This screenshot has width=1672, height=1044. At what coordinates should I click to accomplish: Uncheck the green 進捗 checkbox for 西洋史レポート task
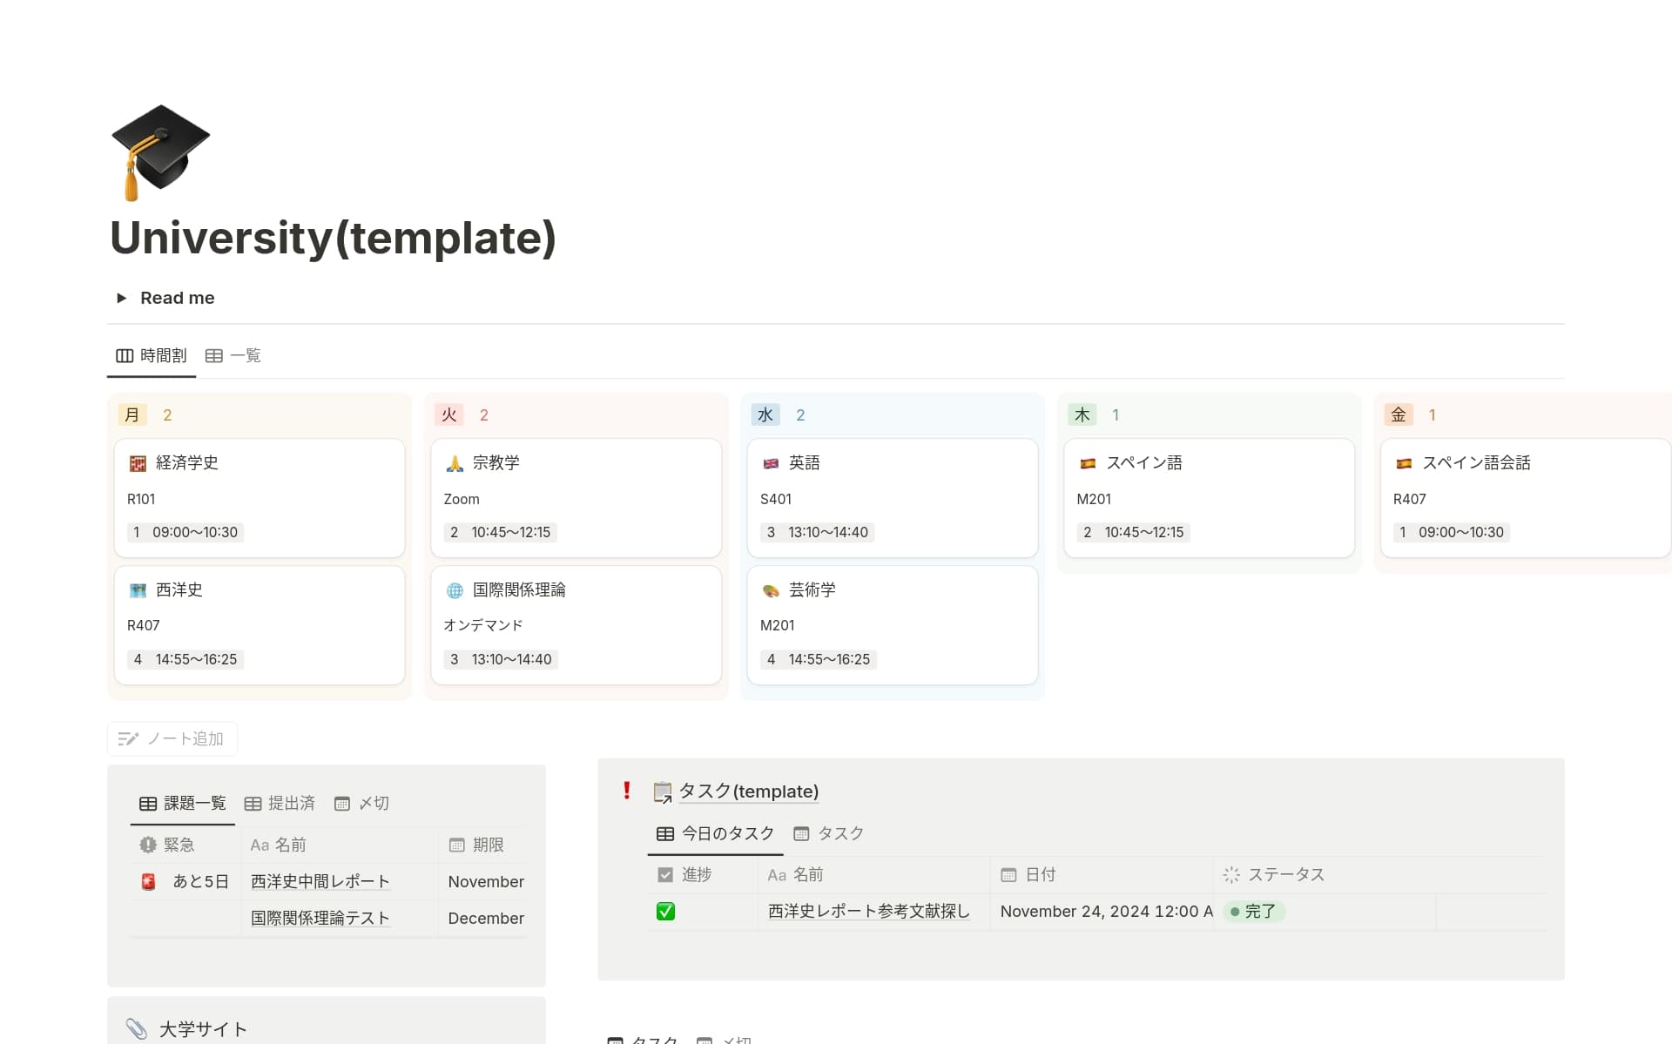[665, 912]
